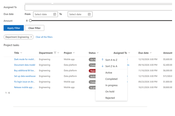This screenshot has width=175, height=116.
Task: Click the Rejected status badge in row three
Action: [x=92, y=71]
